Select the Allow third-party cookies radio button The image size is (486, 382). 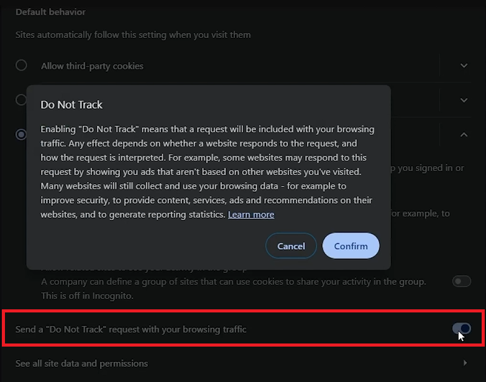(x=22, y=65)
